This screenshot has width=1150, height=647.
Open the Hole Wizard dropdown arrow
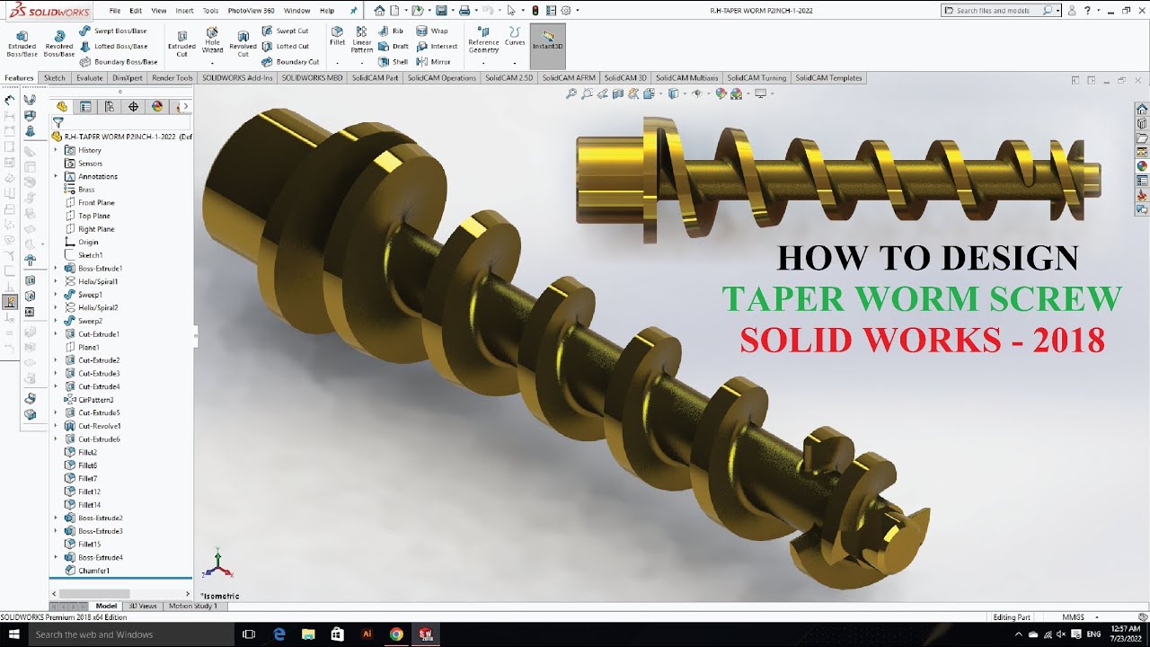click(212, 63)
